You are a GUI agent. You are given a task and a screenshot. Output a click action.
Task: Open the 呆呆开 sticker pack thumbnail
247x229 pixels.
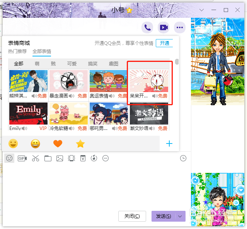(x=149, y=81)
